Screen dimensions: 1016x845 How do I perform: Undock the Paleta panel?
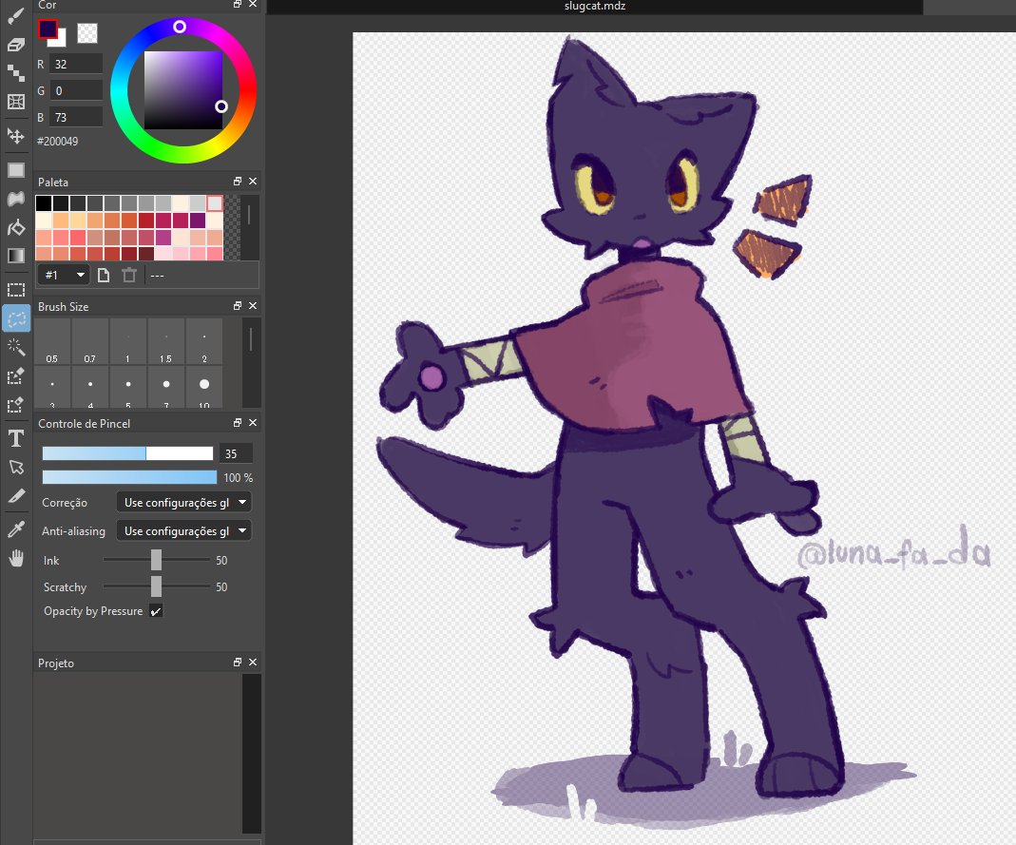(238, 182)
